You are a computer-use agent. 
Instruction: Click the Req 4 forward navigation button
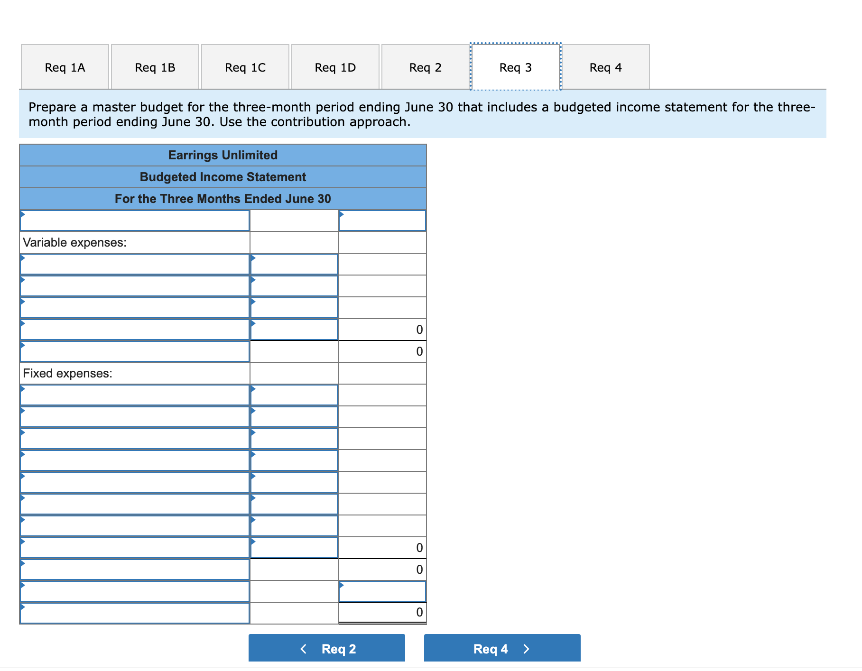[x=501, y=648]
